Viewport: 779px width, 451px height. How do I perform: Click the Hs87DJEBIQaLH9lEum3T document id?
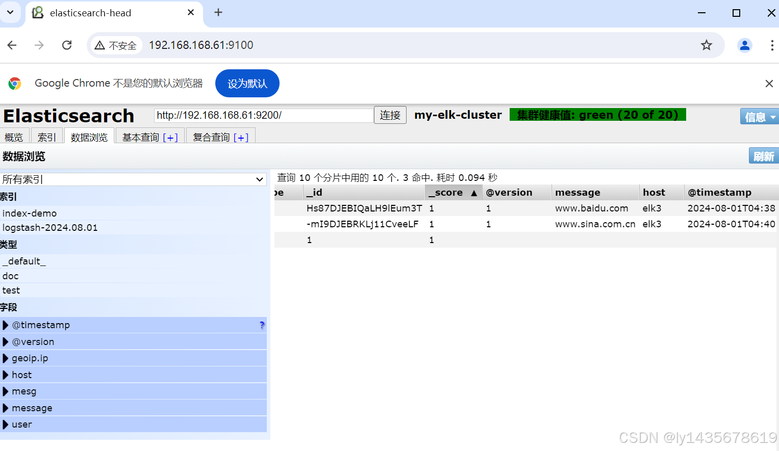(x=364, y=208)
